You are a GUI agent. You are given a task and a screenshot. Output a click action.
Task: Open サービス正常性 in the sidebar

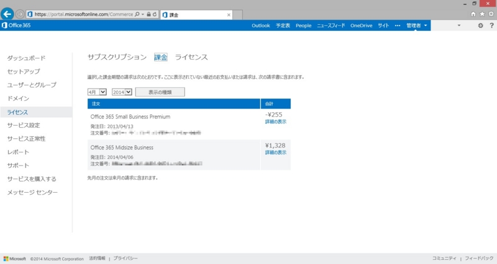click(x=26, y=138)
